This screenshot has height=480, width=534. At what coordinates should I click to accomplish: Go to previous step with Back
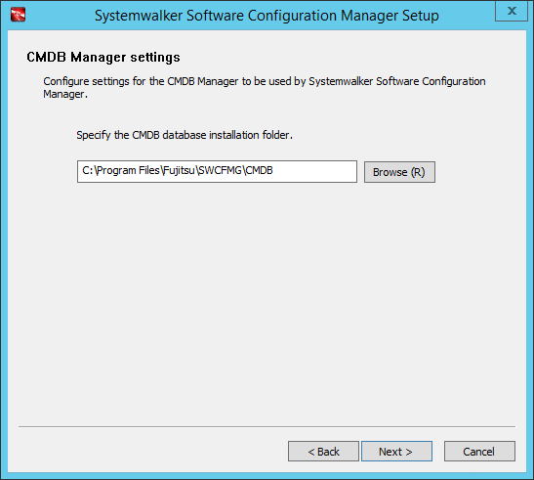click(x=323, y=452)
